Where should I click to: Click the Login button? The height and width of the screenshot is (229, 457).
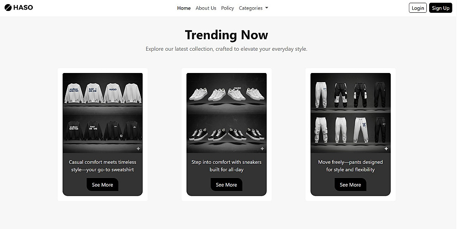[418, 8]
